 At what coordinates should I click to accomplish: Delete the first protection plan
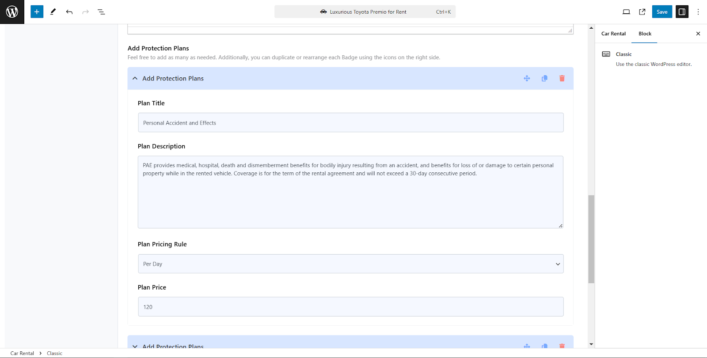(x=562, y=78)
